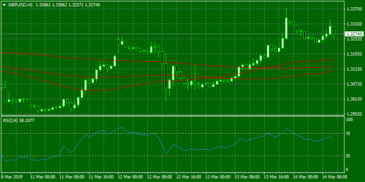Click price scale value 1.31935
This screenshot has width=365, height=182.
pos(354,54)
